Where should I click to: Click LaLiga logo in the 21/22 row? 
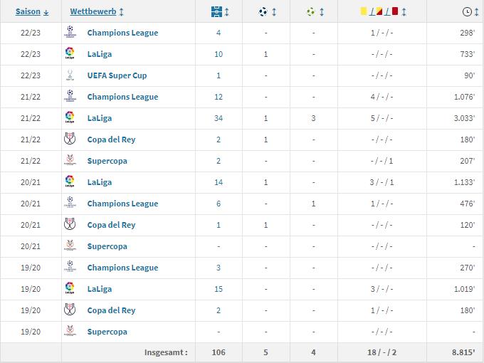point(70,118)
